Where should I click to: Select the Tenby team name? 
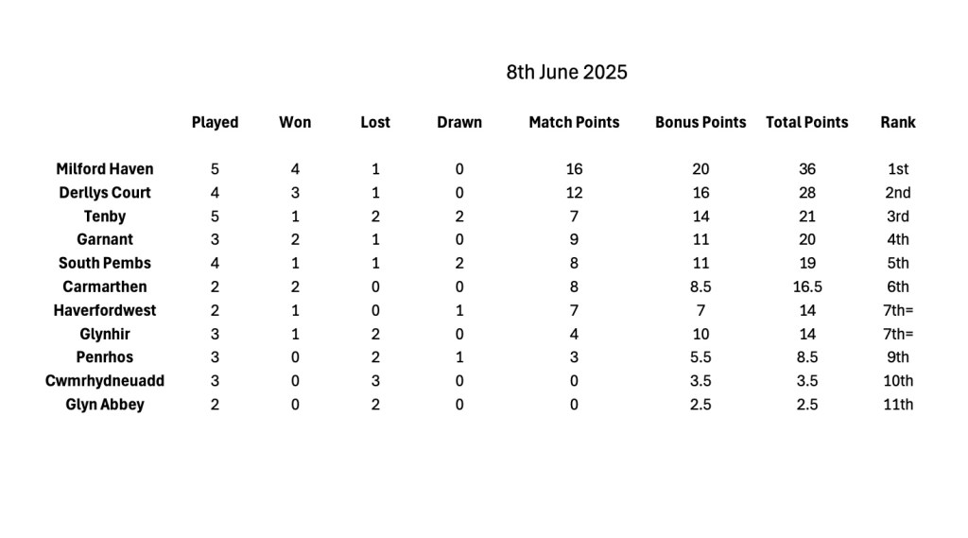pyautogui.click(x=105, y=217)
